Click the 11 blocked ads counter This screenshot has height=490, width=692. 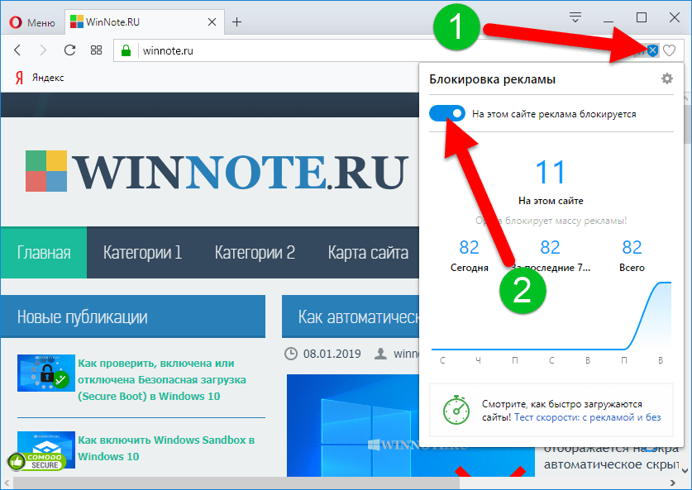tap(551, 172)
